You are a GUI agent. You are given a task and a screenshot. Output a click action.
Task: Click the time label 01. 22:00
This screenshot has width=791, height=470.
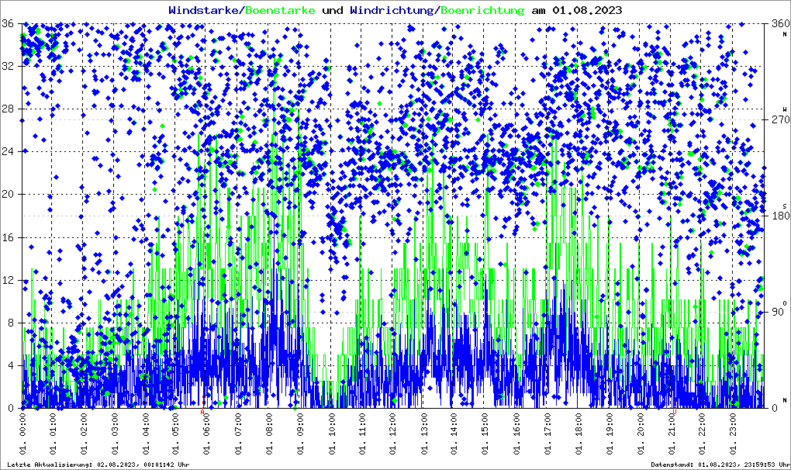click(x=702, y=434)
